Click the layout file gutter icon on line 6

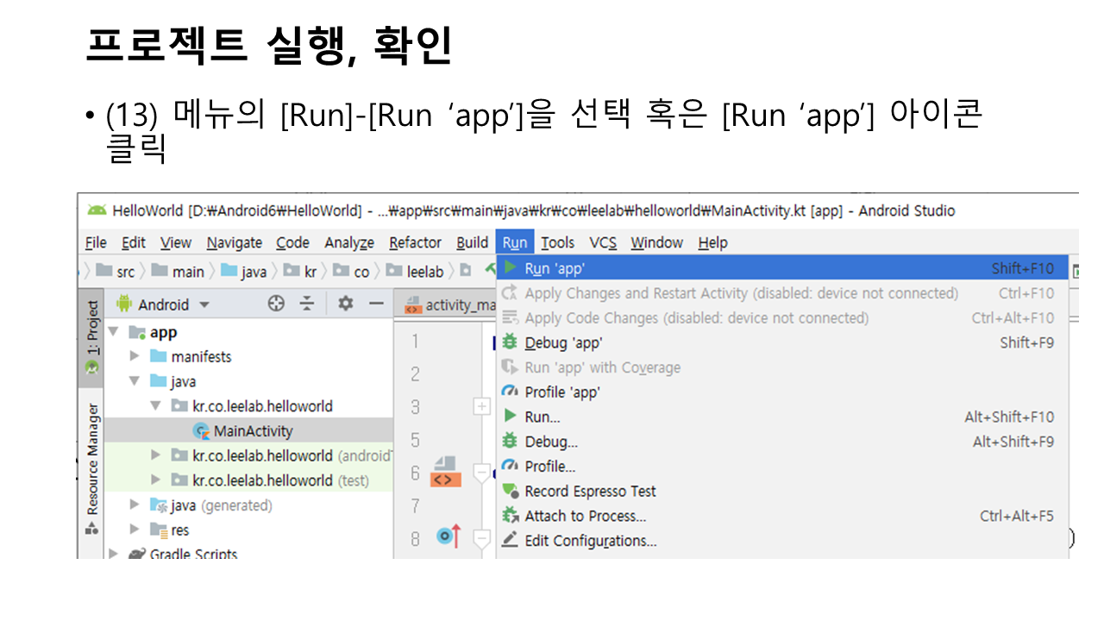[445, 473]
